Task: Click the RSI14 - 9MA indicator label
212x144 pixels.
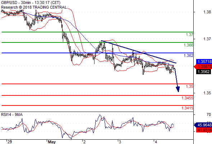Action: 12,114
